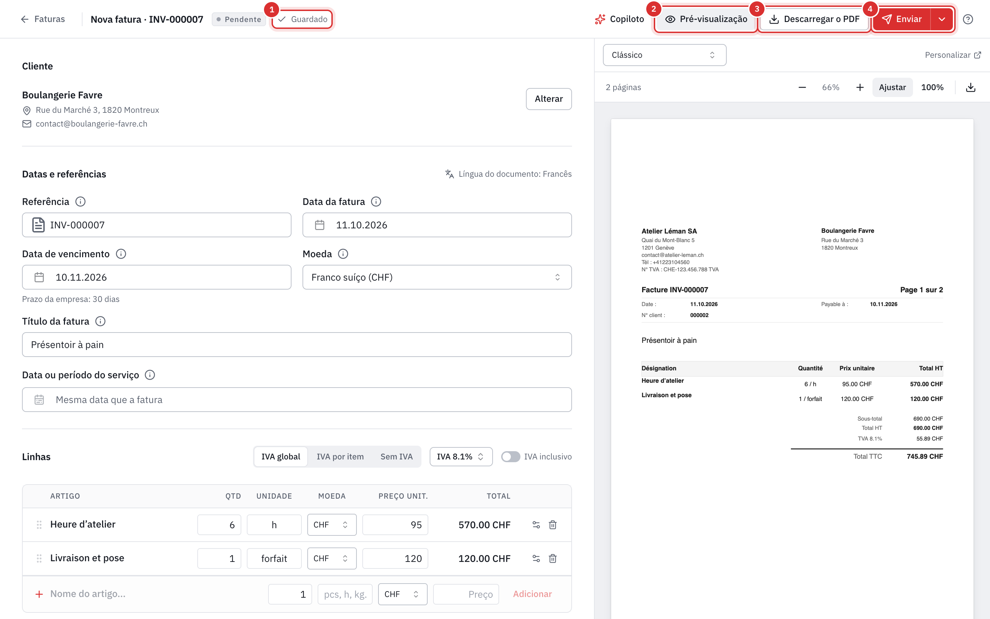Zoom out the preview with minus icon
This screenshot has width=990, height=619.
point(802,87)
